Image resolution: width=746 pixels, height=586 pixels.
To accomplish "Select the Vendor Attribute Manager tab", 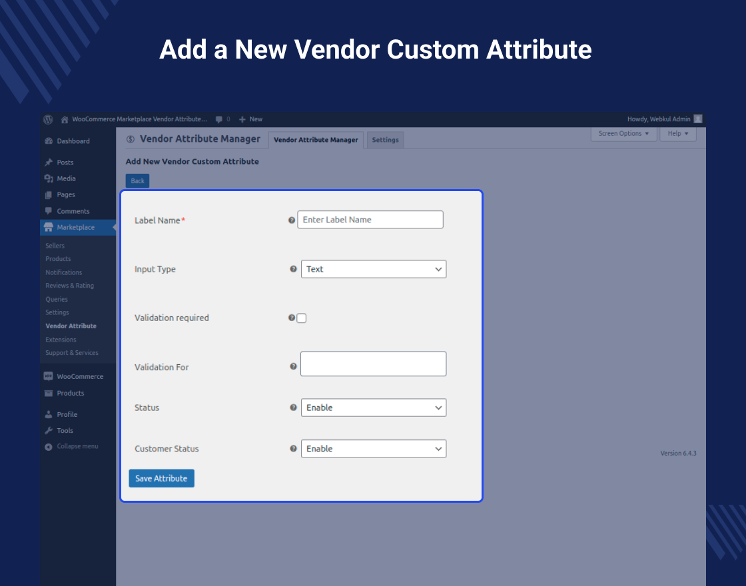I will (x=316, y=140).
